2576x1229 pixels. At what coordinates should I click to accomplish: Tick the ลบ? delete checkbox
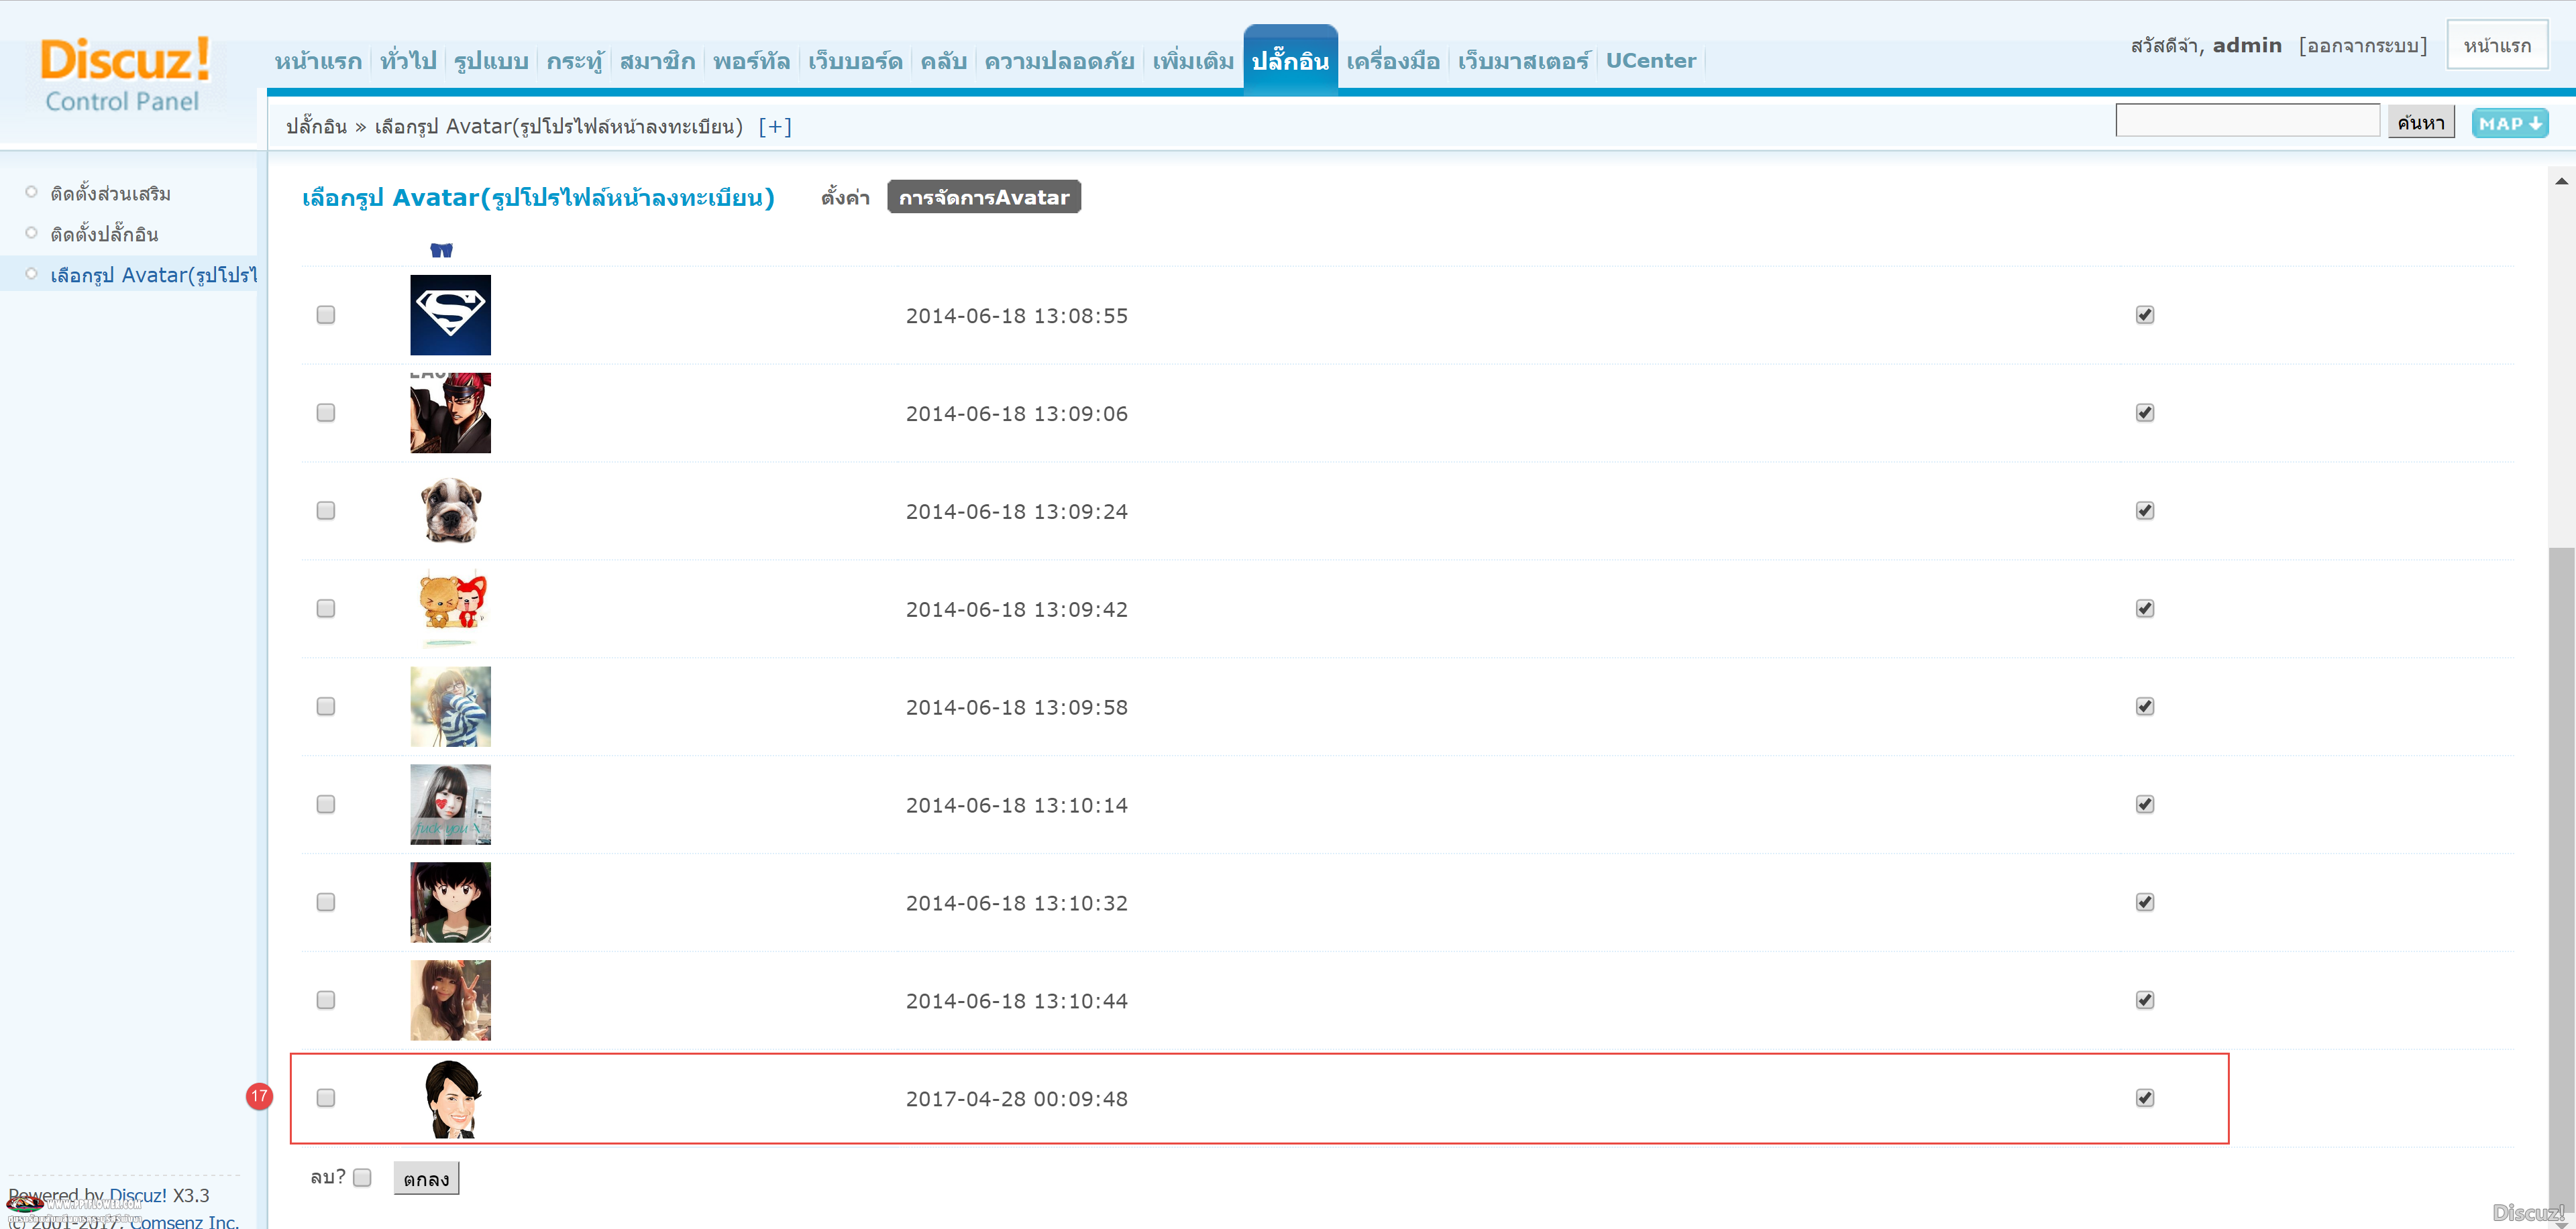[362, 1178]
